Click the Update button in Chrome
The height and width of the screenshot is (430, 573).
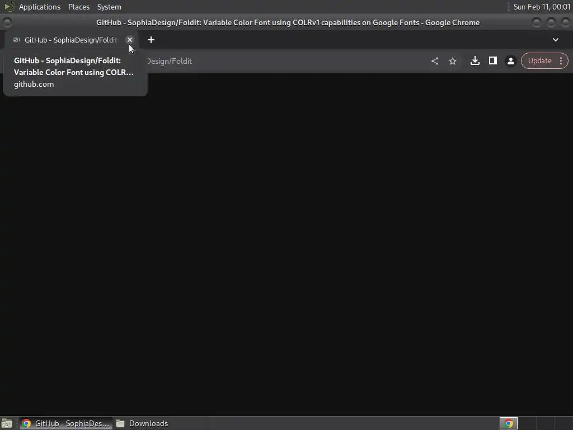point(539,60)
